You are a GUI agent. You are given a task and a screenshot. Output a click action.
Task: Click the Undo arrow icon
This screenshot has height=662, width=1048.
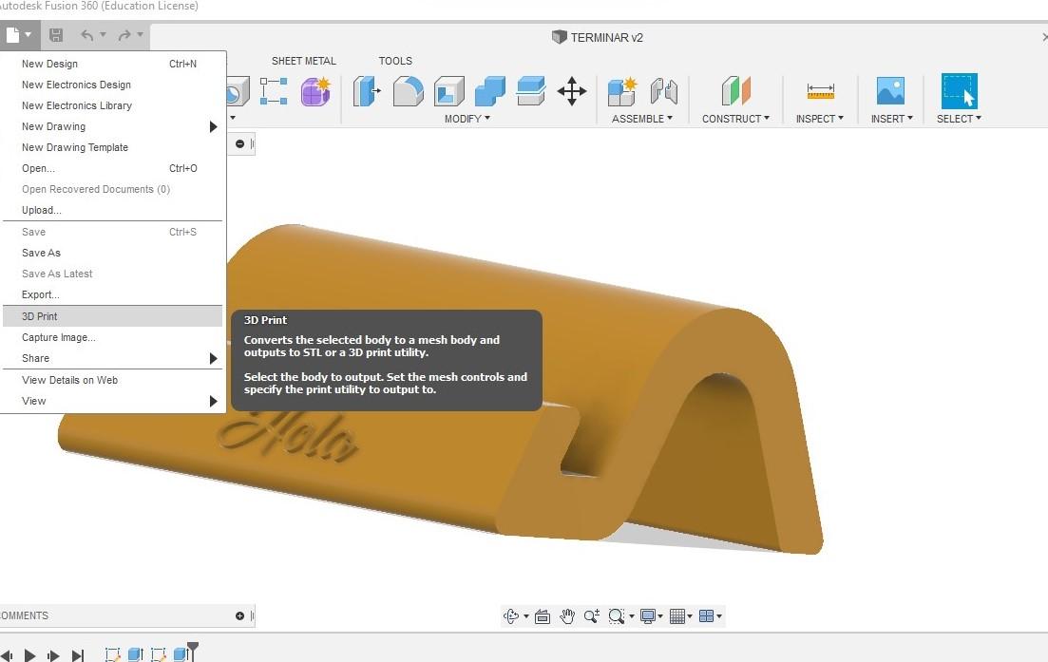point(86,35)
